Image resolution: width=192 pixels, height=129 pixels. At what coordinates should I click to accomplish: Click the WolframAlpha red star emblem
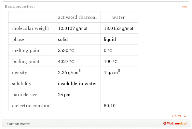coord(165,123)
